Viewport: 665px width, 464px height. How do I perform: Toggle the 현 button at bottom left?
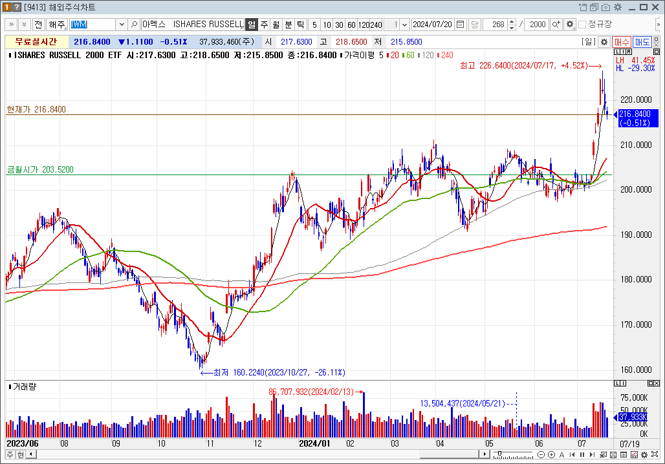pos(21,455)
